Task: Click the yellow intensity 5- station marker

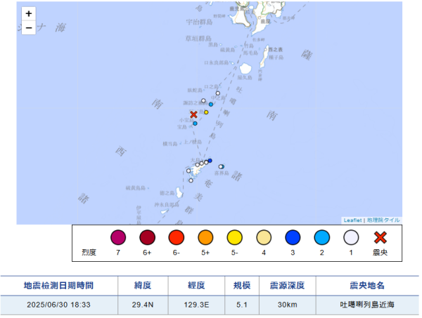Action: [x=206, y=112]
